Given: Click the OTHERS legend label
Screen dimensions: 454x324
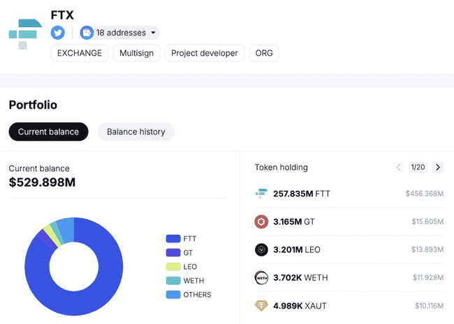Looking at the screenshot, I should [197, 295].
